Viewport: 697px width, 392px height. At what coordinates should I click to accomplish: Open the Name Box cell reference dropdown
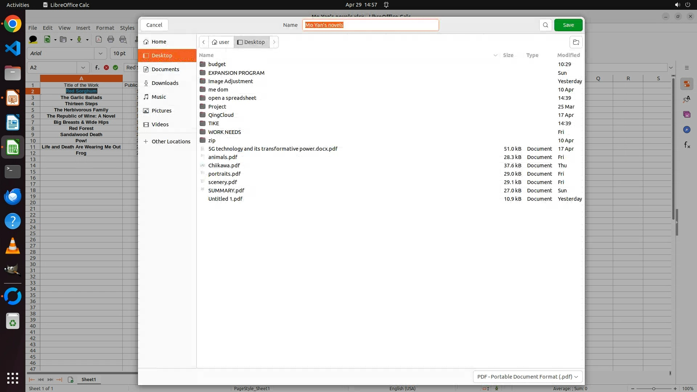[x=83, y=68]
